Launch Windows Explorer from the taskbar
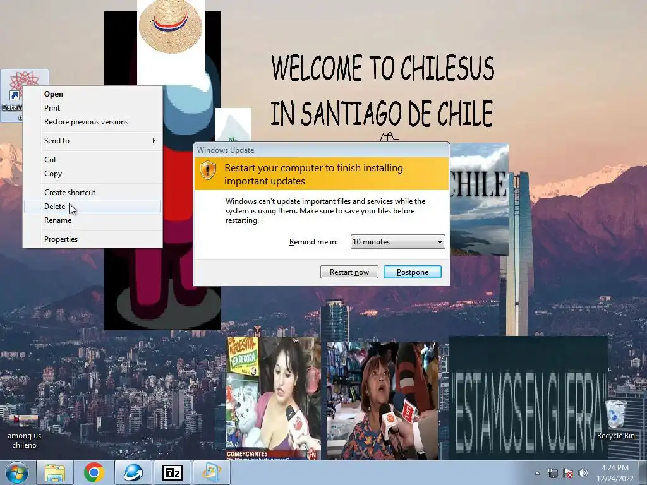 [x=55, y=472]
